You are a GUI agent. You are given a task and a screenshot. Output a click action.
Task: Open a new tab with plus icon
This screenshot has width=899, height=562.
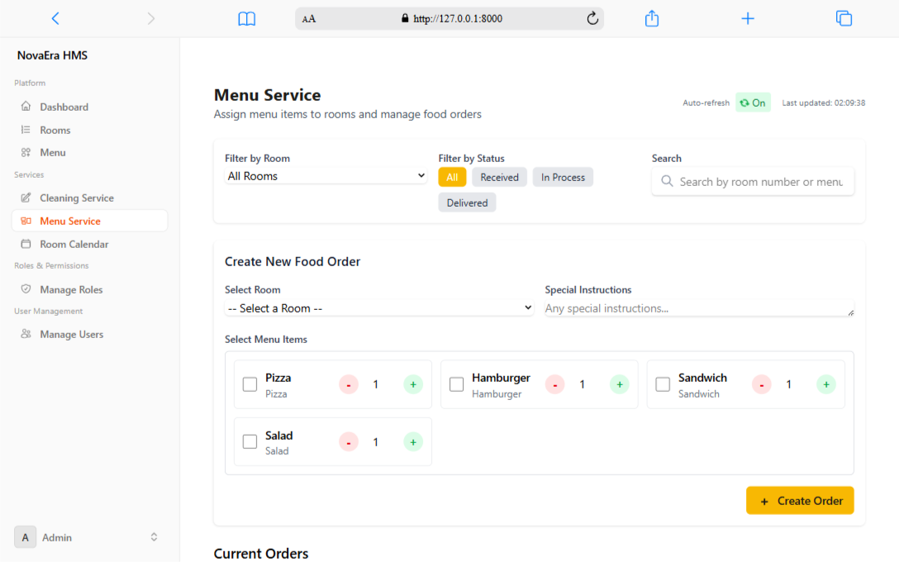748,19
